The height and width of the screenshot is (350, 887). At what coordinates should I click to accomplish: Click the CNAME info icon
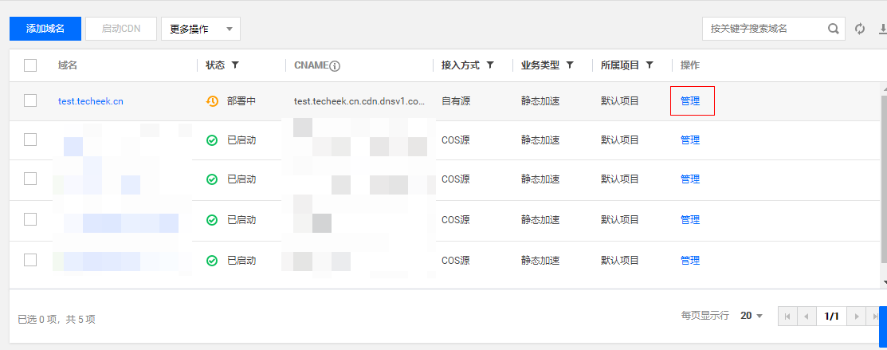(x=335, y=65)
